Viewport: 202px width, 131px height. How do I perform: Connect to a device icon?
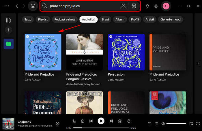point(156,124)
